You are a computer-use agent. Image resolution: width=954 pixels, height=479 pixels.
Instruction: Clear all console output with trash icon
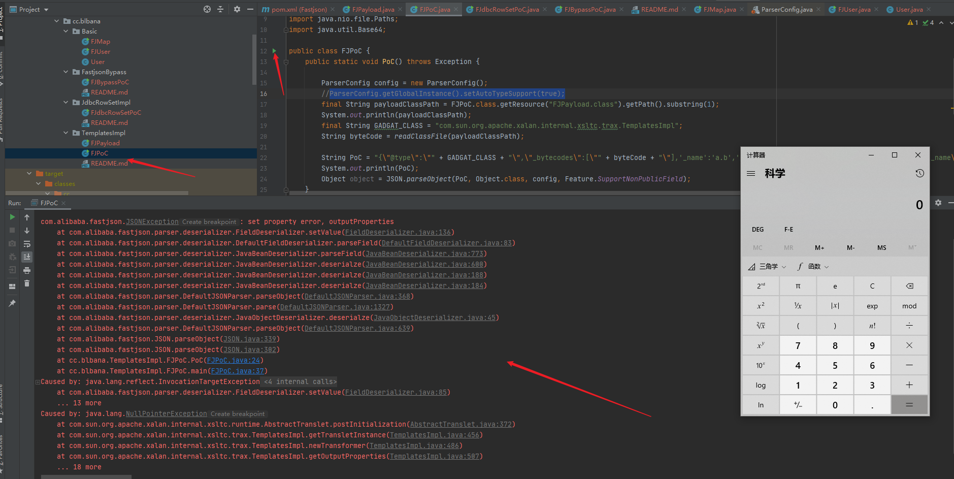click(27, 283)
